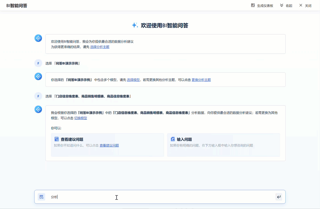This screenshot has width=320, height=209.
Task: Click the F user avatar beside 问答BI演示示例
Action: click(38, 63)
